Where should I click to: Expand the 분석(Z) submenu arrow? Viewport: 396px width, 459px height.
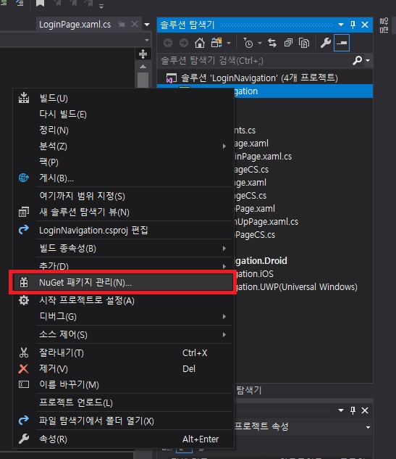pos(224,146)
